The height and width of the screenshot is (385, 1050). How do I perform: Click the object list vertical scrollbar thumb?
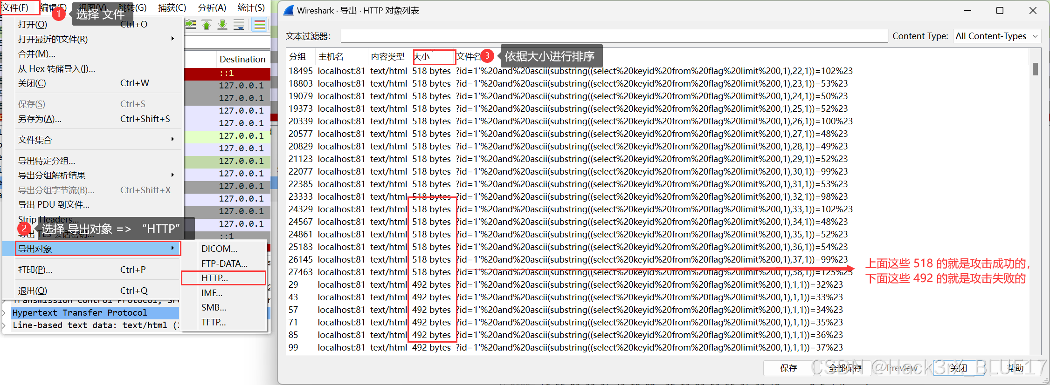(1035, 69)
